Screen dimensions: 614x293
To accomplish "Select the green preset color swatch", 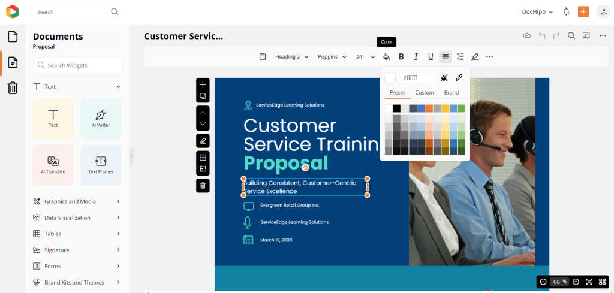I will [461, 108].
